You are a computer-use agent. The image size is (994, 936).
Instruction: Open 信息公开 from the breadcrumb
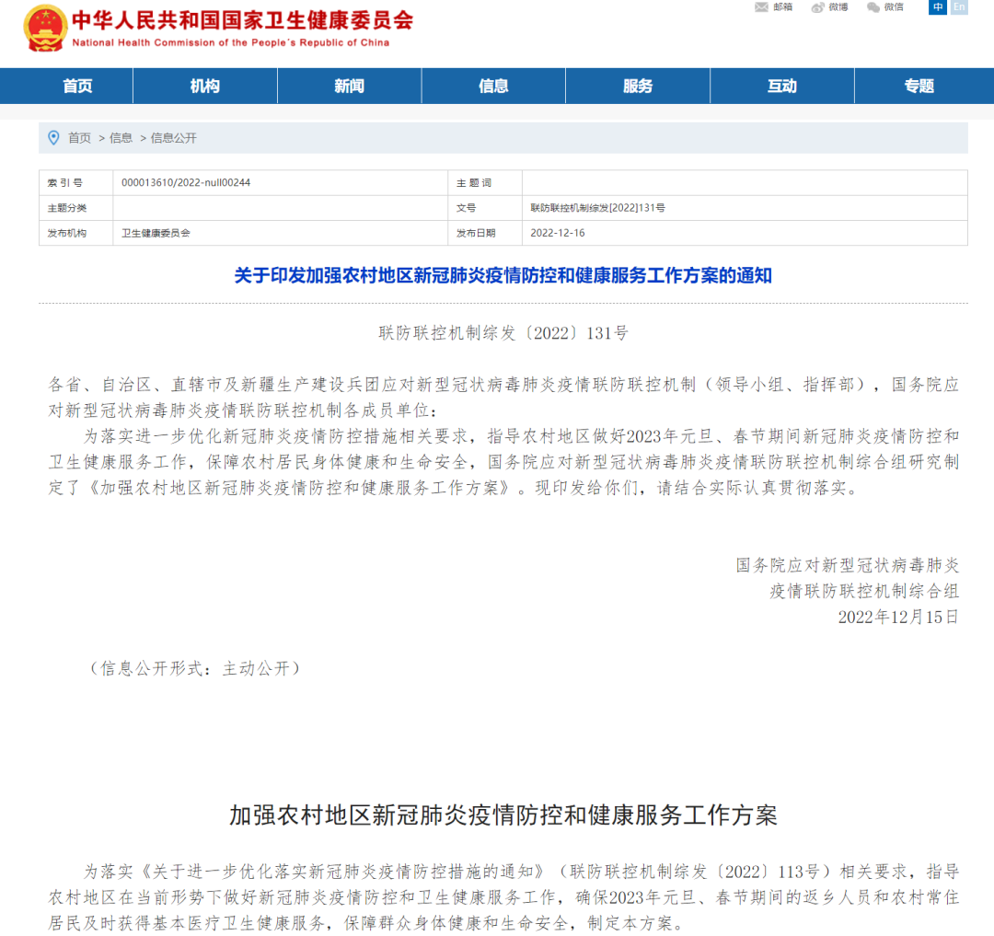coord(175,138)
